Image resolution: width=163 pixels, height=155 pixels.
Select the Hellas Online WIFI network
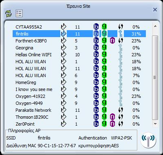[x=79, y=55]
